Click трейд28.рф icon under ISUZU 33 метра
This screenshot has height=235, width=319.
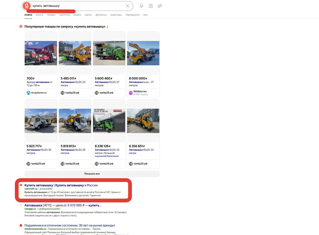tap(131, 164)
